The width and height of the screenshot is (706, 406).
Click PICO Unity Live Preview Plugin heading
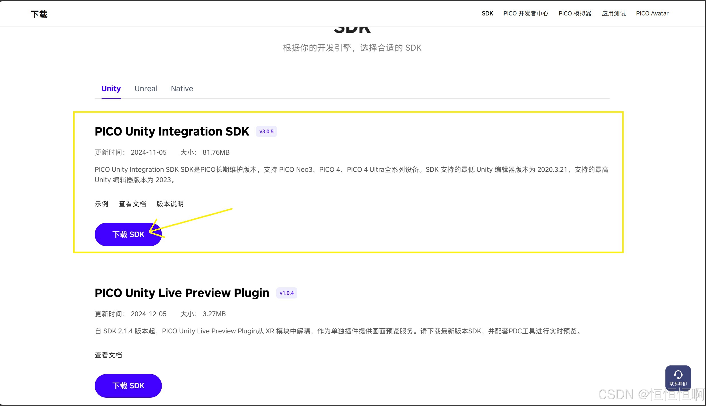pyautogui.click(x=182, y=293)
